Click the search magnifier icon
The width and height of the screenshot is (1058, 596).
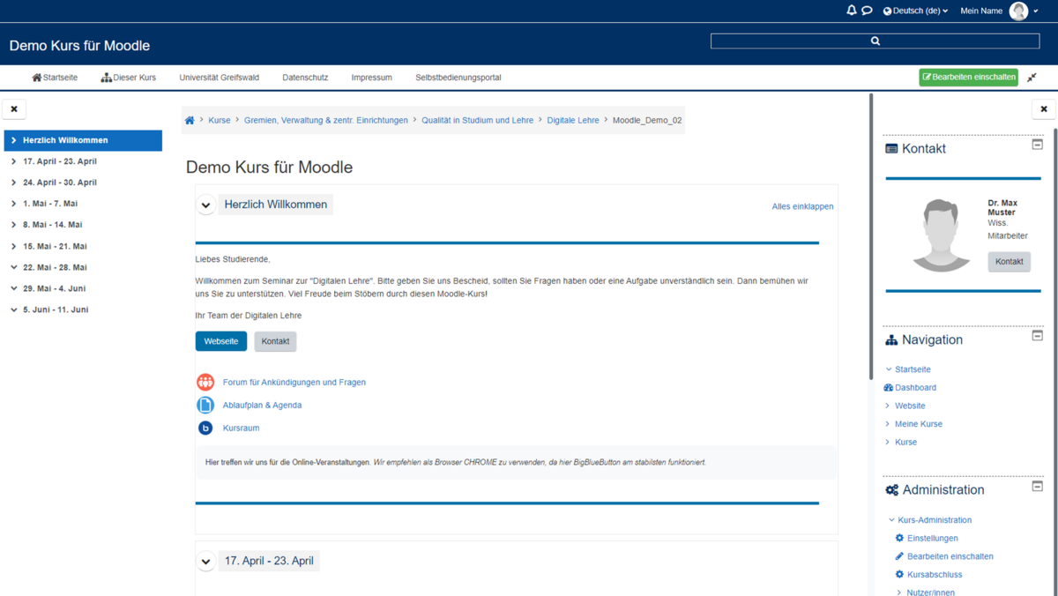875,41
